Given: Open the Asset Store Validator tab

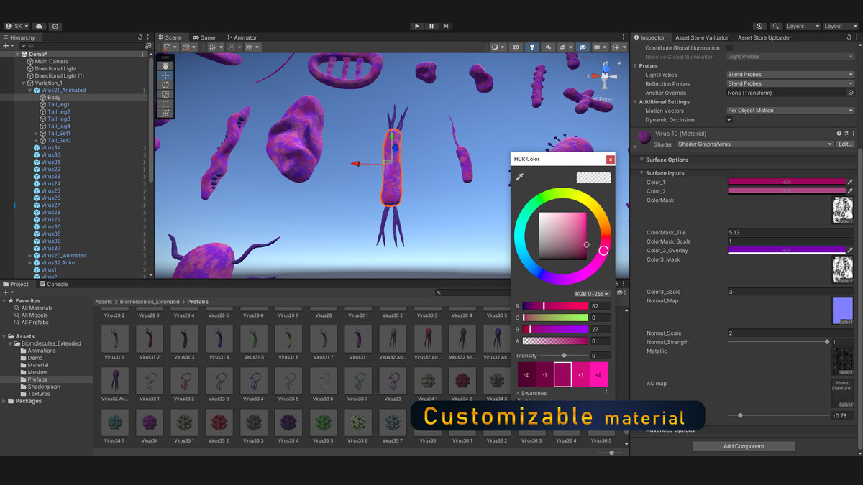Looking at the screenshot, I should 702,37.
